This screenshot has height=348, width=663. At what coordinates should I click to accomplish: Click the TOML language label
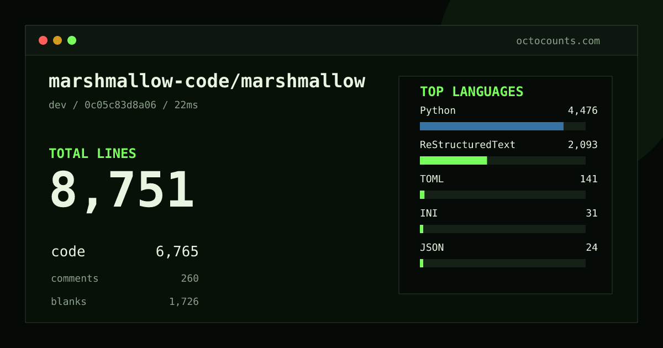click(x=432, y=179)
